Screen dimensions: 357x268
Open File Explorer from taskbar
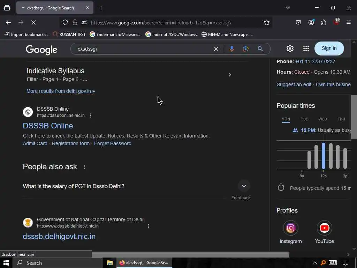coord(110,263)
